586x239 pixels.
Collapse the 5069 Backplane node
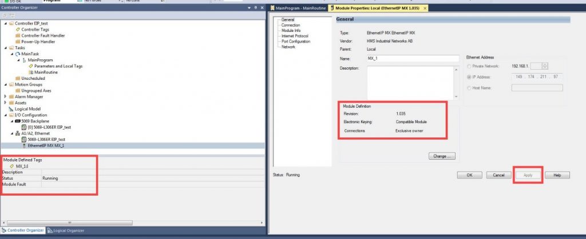point(12,121)
